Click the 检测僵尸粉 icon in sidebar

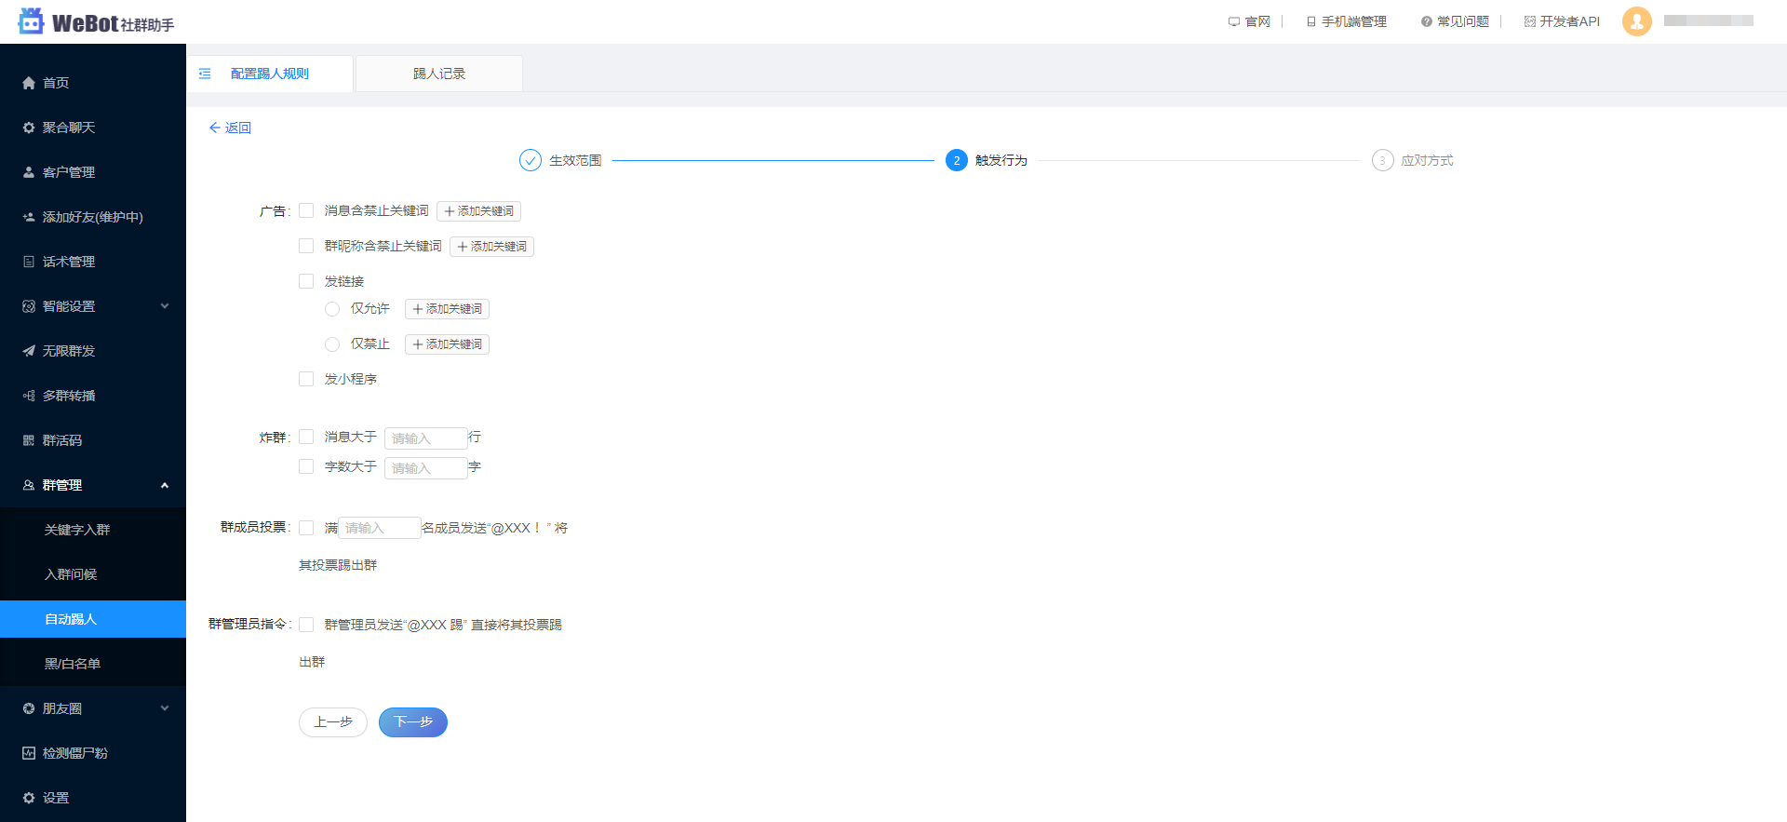pyautogui.click(x=29, y=753)
